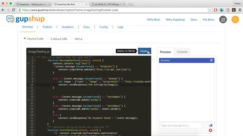
Task: Click the Deploy button
Action: coord(144,51)
